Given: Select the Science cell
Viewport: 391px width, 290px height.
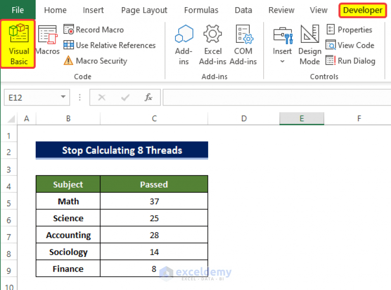Looking at the screenshot, I should [x=68, y=218].
